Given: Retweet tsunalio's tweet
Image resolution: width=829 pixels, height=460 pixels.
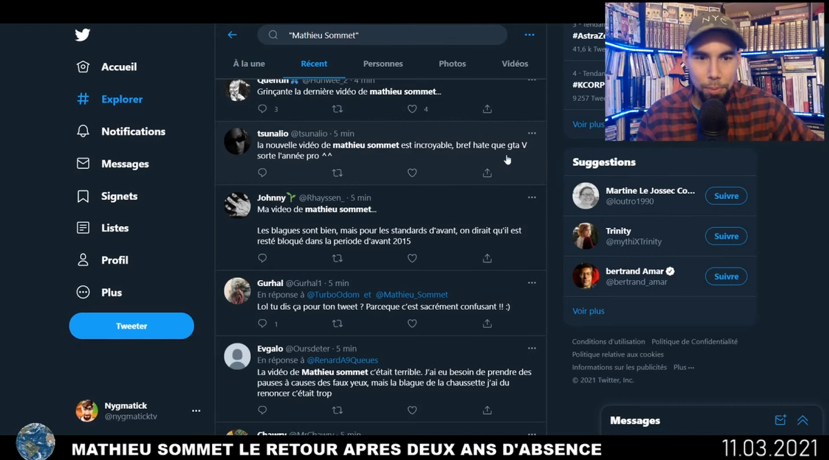Looking at the screenshot, I should point(337,173).
